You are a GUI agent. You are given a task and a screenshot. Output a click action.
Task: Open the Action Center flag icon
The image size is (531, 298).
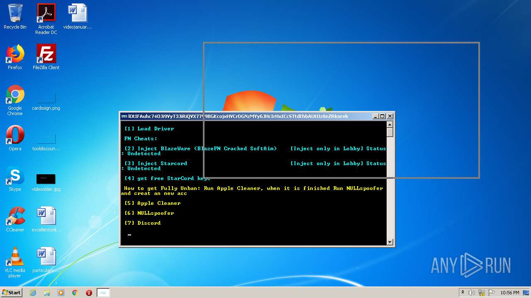coord(491,293)
